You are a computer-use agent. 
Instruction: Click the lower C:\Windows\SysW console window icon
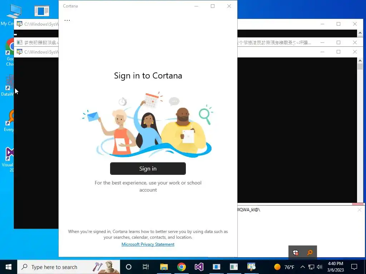coord(19,52)
